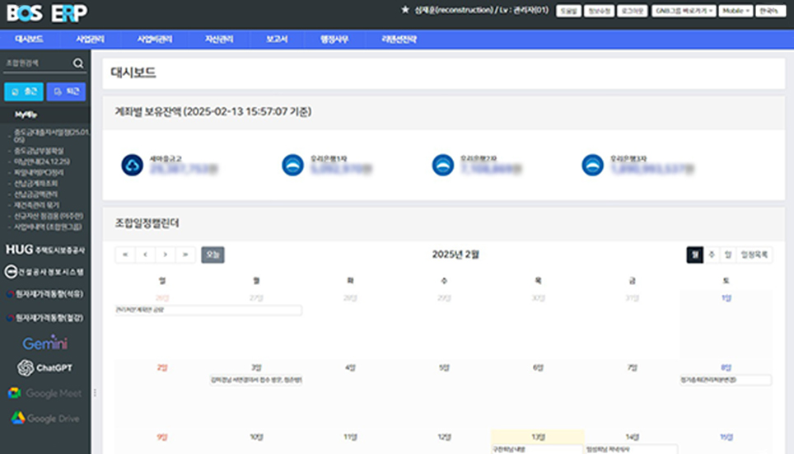
Task: Click the 새마을금고 account icon
Action: [x=132, y=165]
